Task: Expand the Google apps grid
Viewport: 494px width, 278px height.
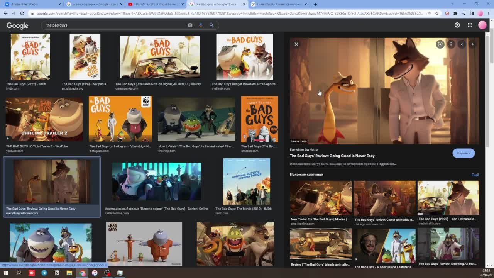Action: pyautogui.click(x=470, y=25)
